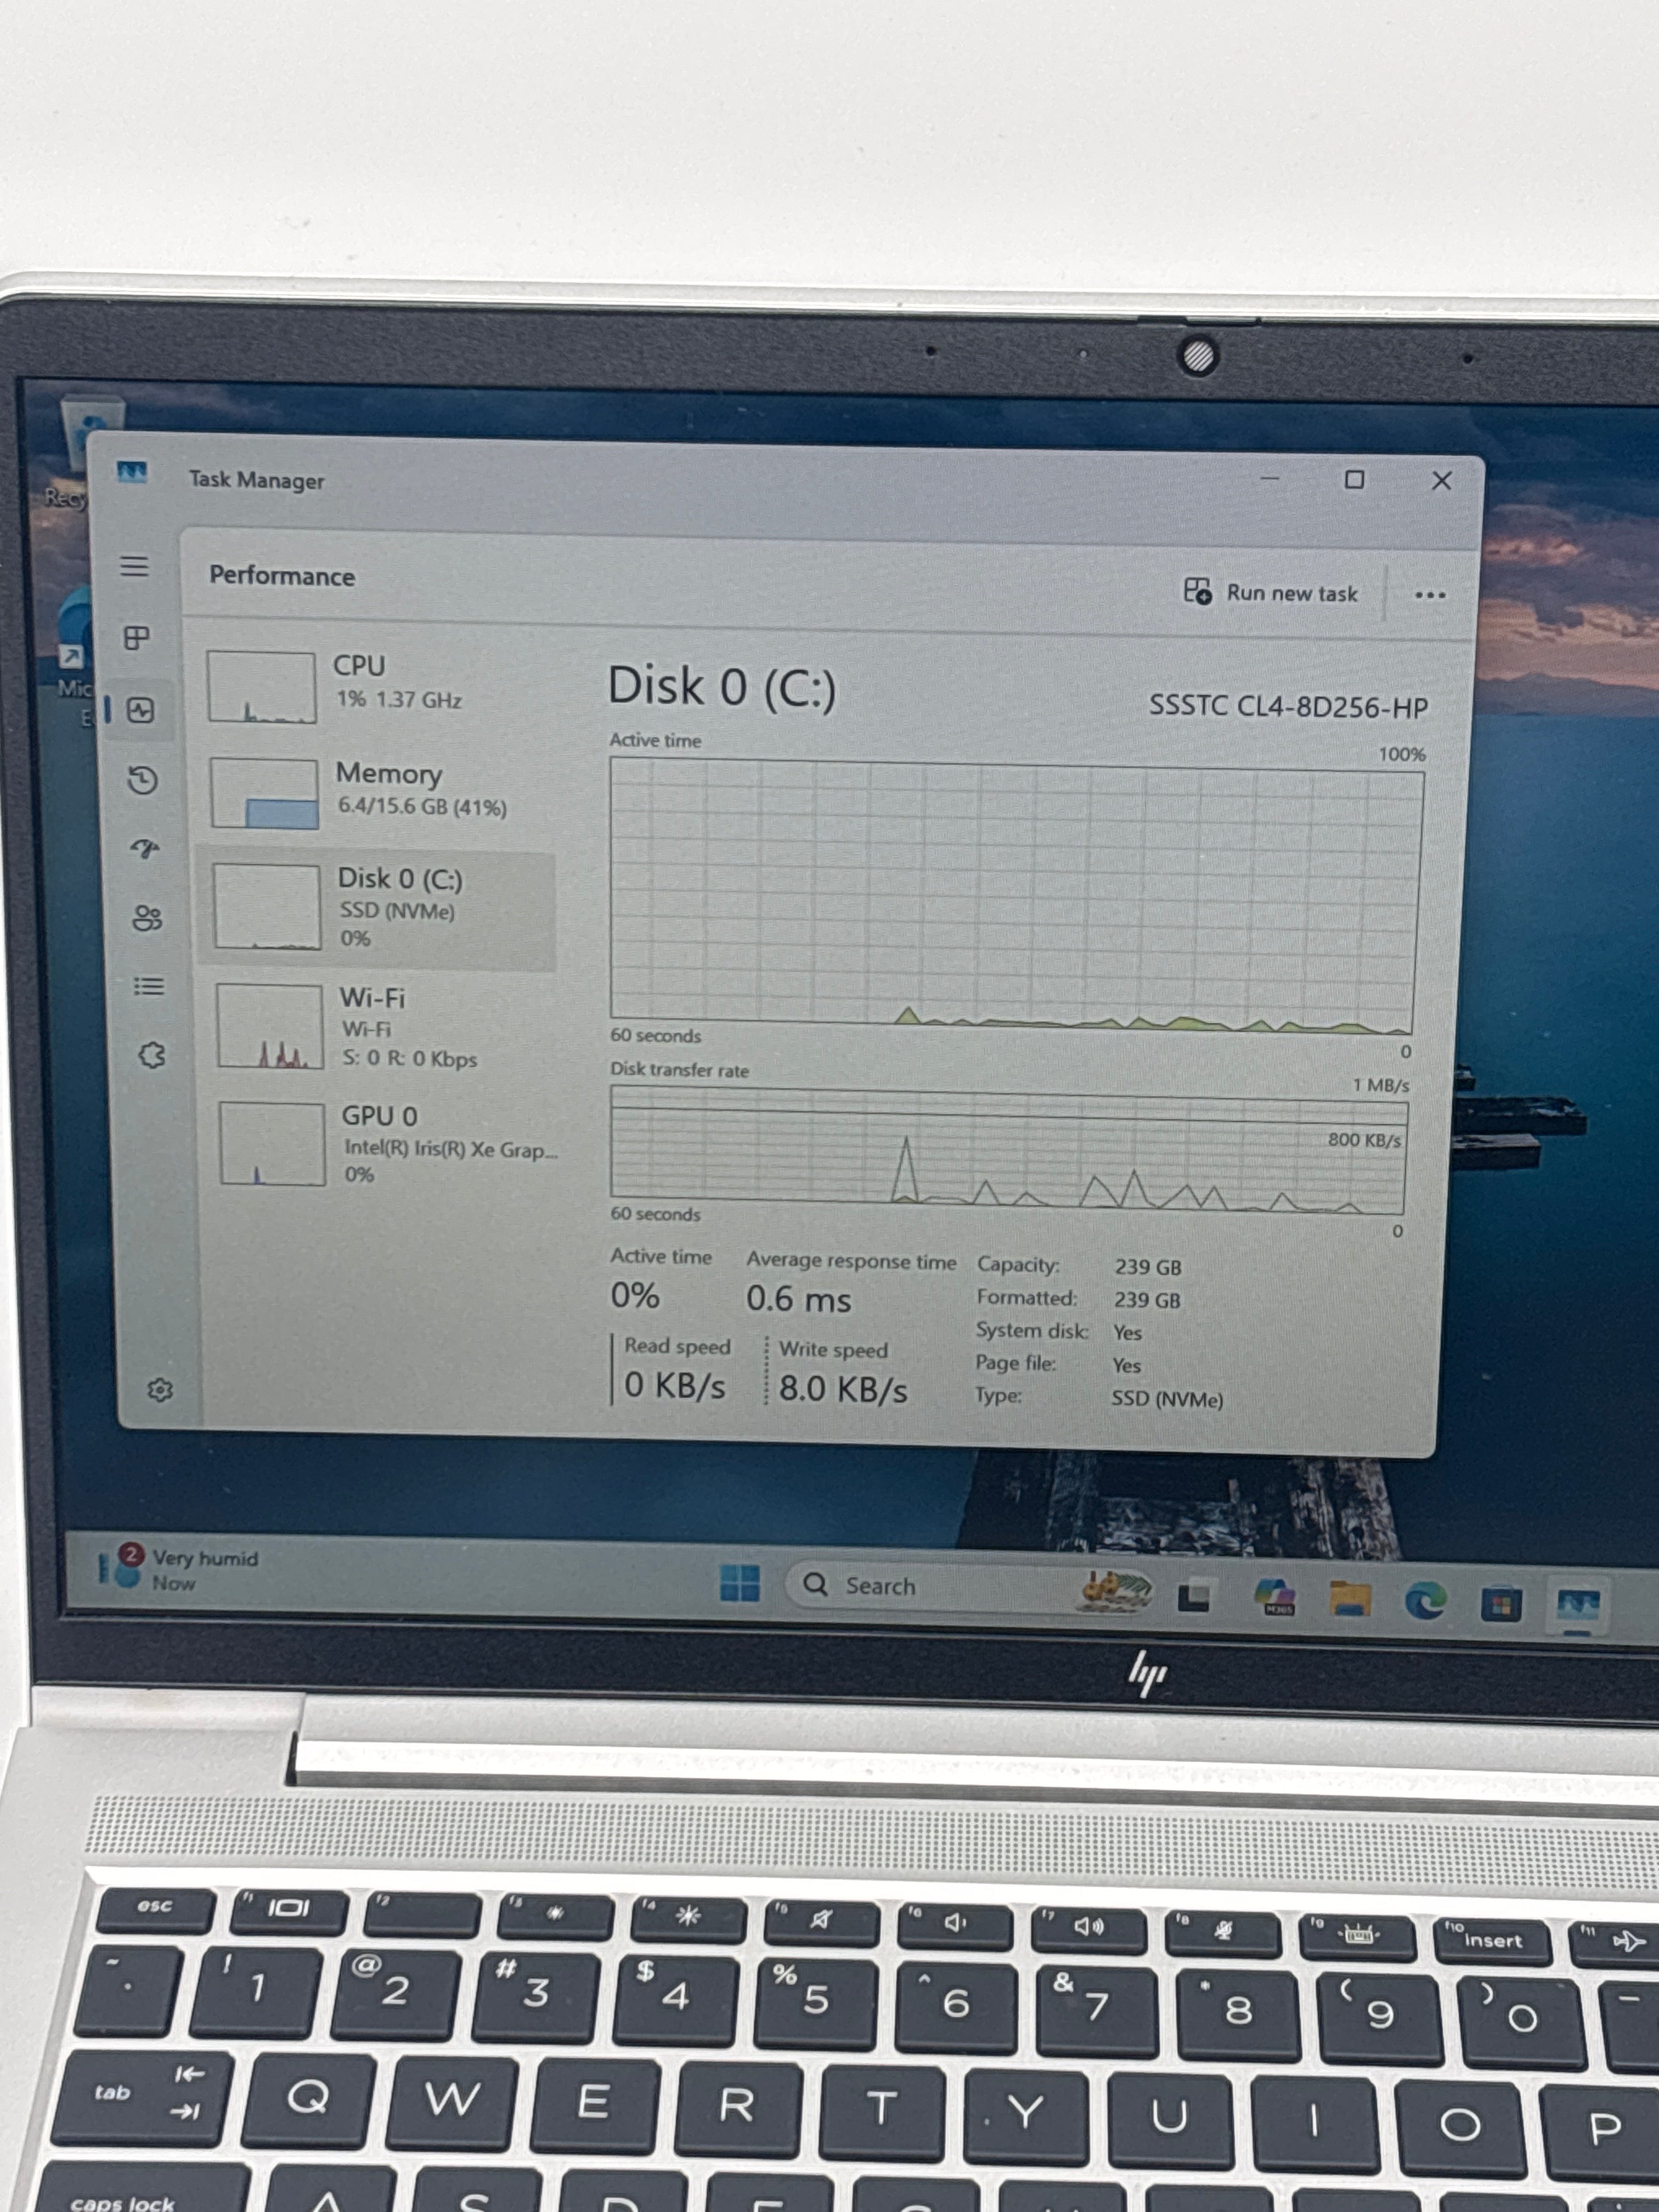Screen dimensions: 1659x2212
Task: Click the SSD (NVMe) type value
Action: tap(1167, 1399)
